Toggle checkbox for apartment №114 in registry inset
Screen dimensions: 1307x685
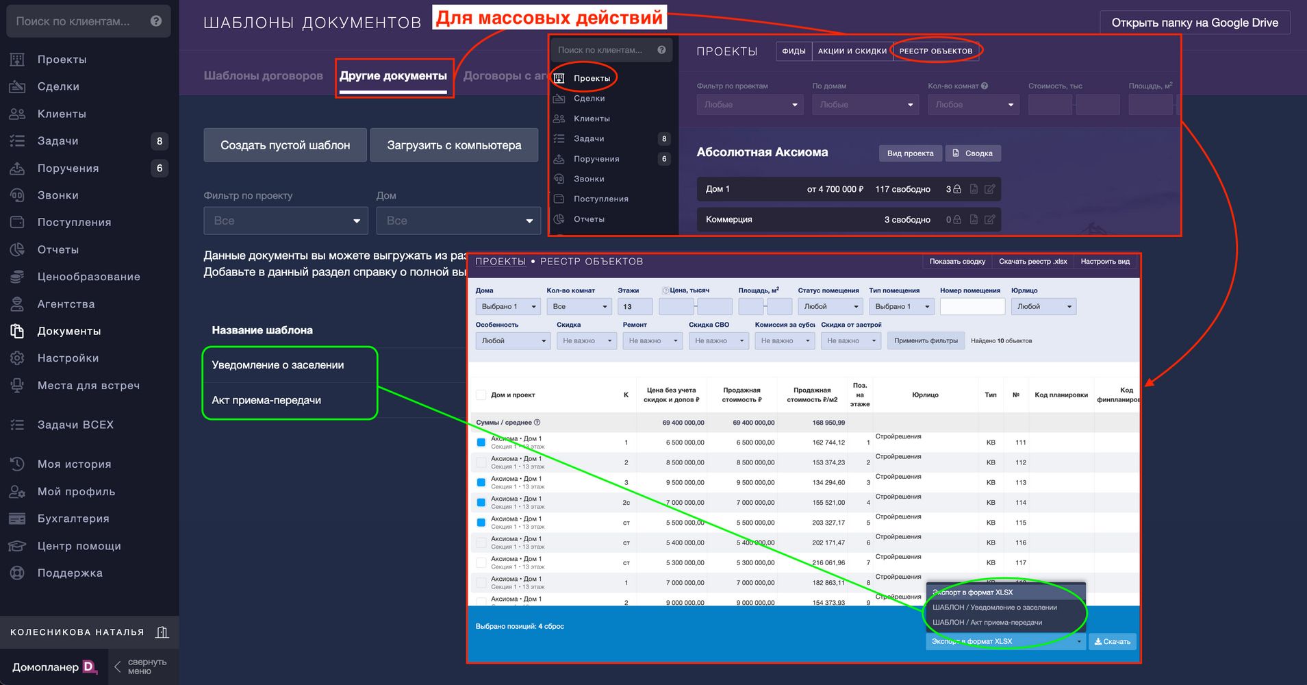pyautogui.click(x=481, y=503)
